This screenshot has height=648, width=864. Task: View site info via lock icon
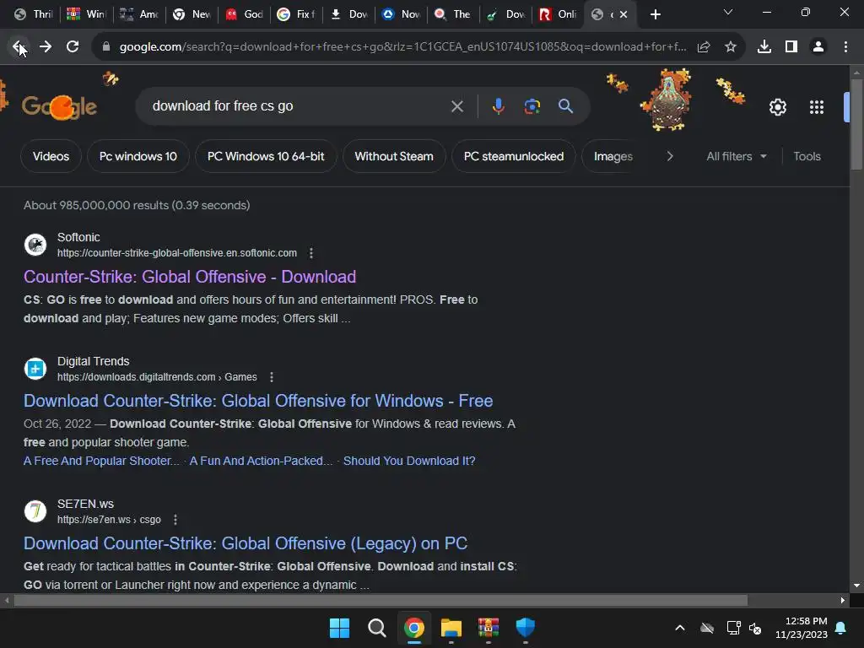pos(105,47)
